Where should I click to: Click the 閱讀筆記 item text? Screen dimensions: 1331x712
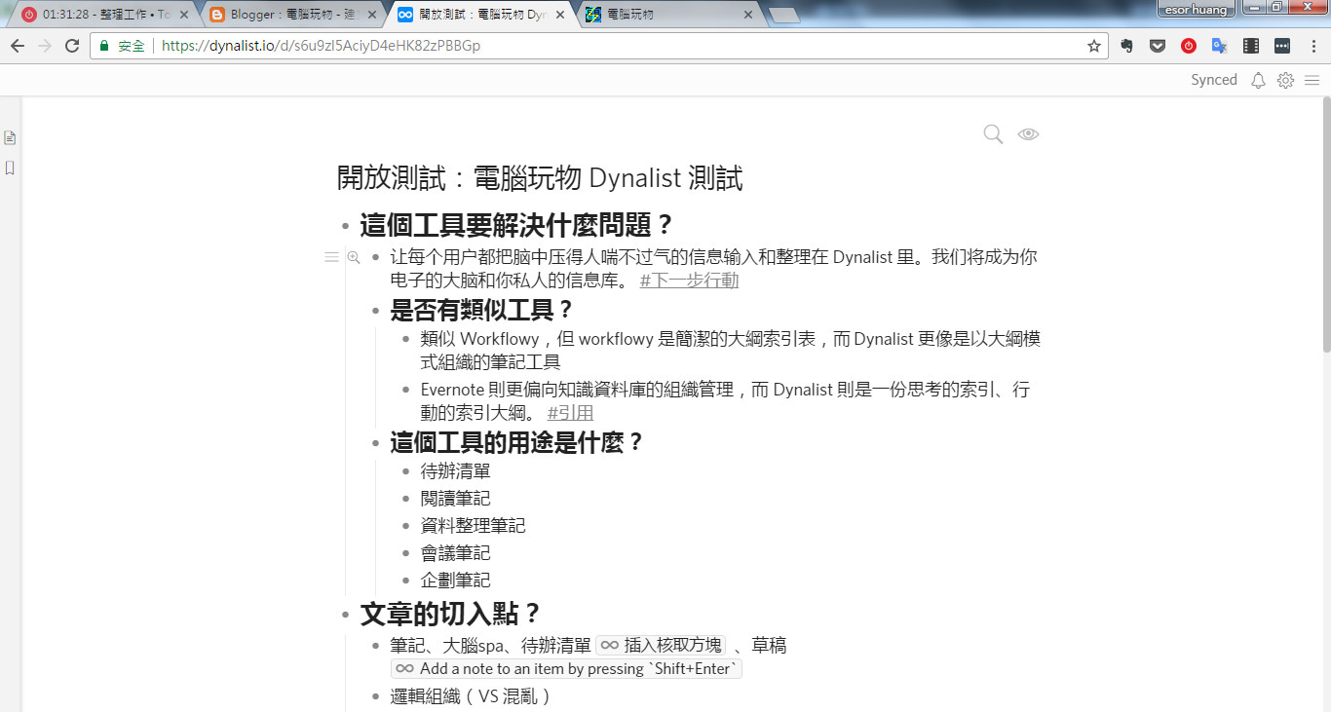[455, 499]
